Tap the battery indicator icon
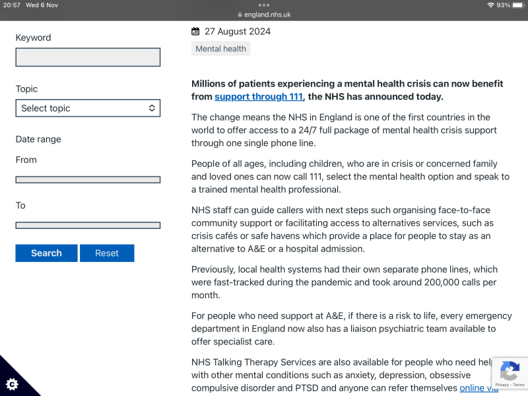 [517, 5]
